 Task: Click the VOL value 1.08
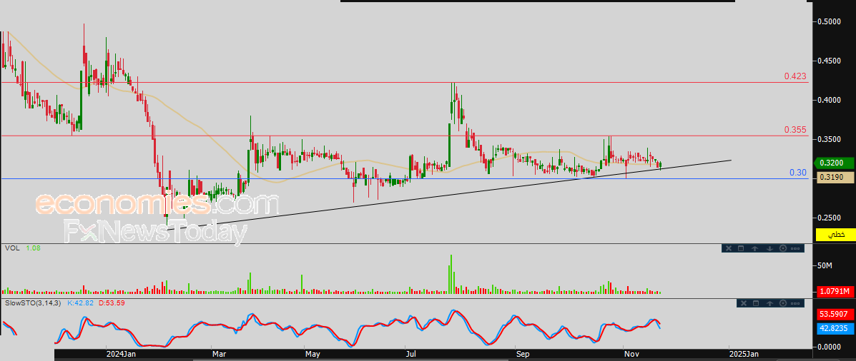(x=33, y=248)
